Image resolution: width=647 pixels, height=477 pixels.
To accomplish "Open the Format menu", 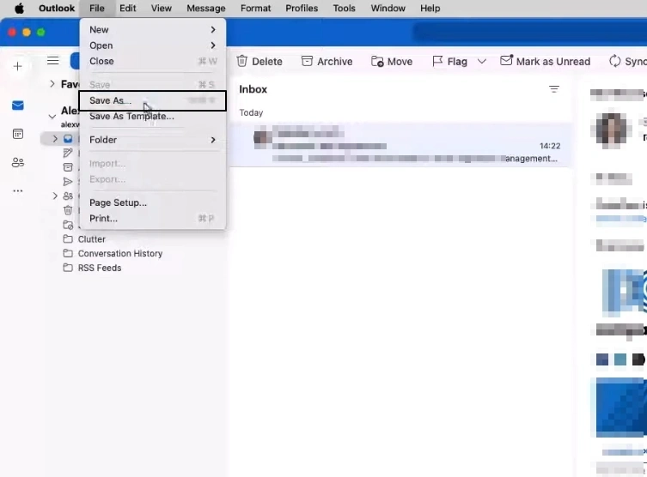I will 255,9.
